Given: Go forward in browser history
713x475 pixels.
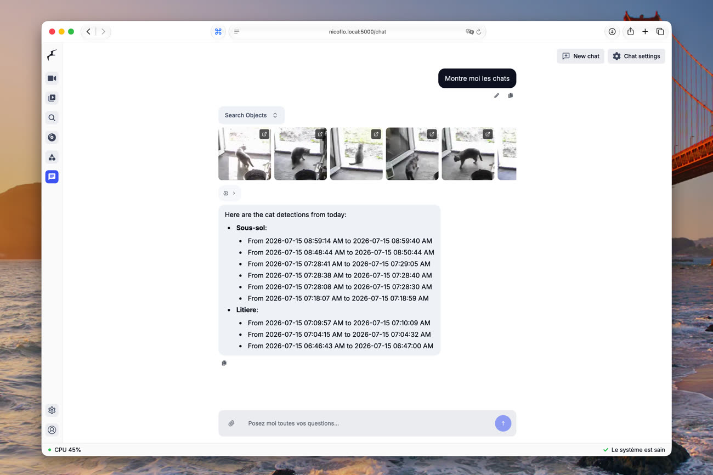Looking at the screenshot, I should coord(103,32).
